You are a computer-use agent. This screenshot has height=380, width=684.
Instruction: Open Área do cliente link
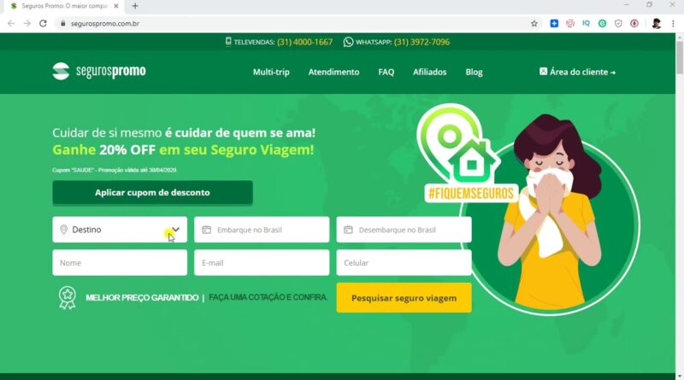click(577, 72)
